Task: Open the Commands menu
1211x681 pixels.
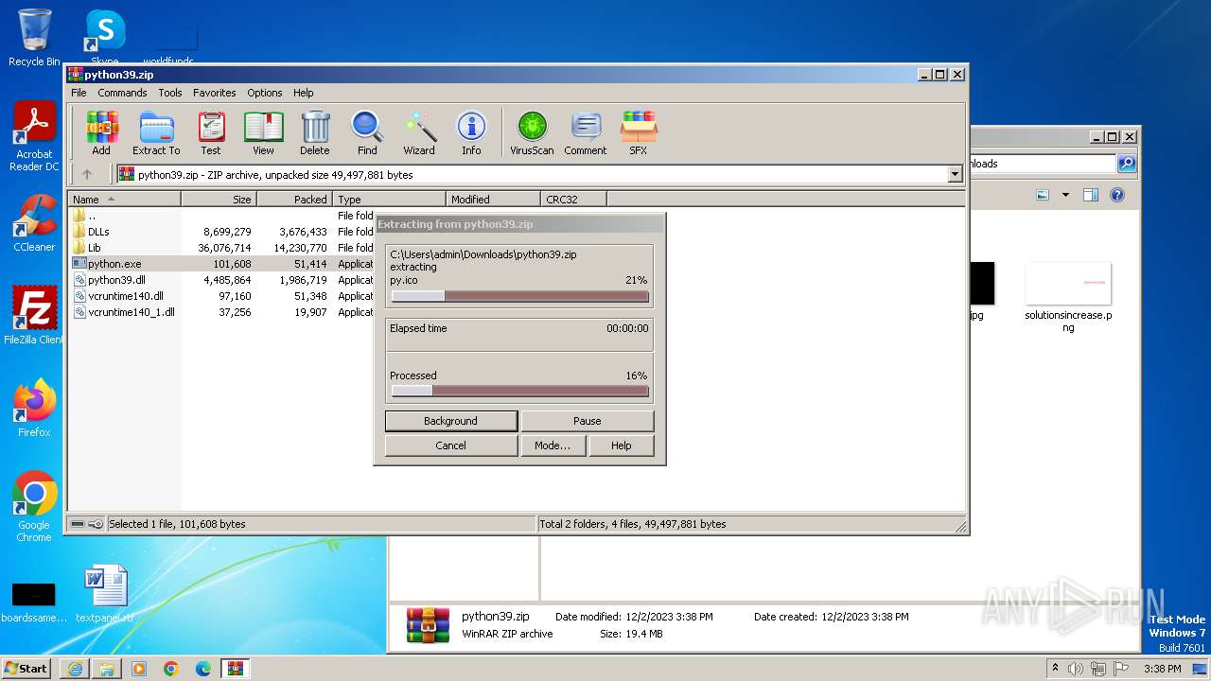Action: (x=122, y=93)
